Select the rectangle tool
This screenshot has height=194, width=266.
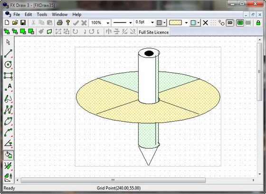pos(9,76)
